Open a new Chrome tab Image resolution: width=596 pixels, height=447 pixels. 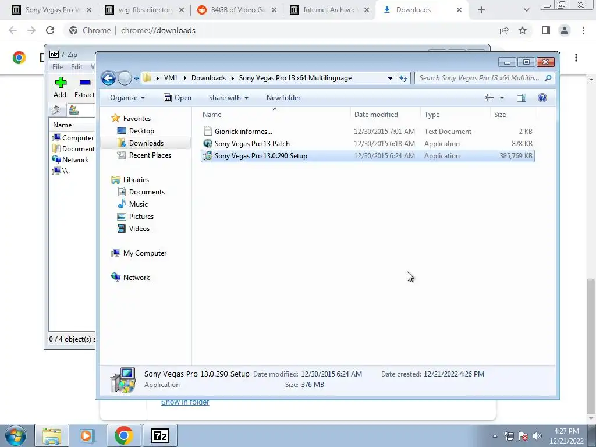[x=481, y=10]
